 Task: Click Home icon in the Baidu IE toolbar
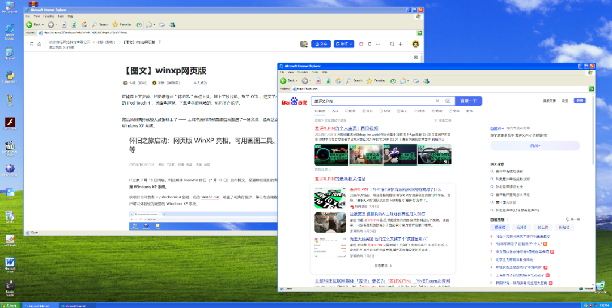(x=338, y=81)
